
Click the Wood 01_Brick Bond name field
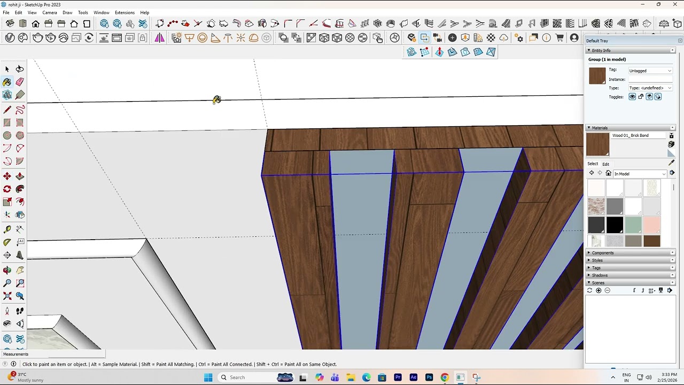639,136
